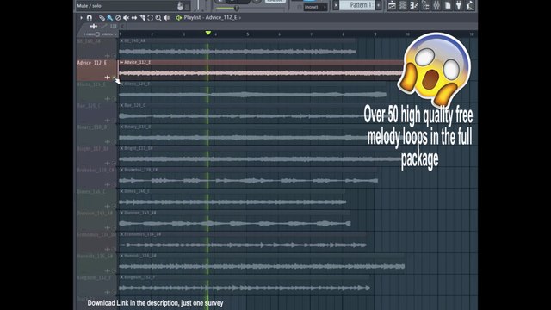
Task: Toggle mute LED on the Domes_146 track
Action: [114, 207]
